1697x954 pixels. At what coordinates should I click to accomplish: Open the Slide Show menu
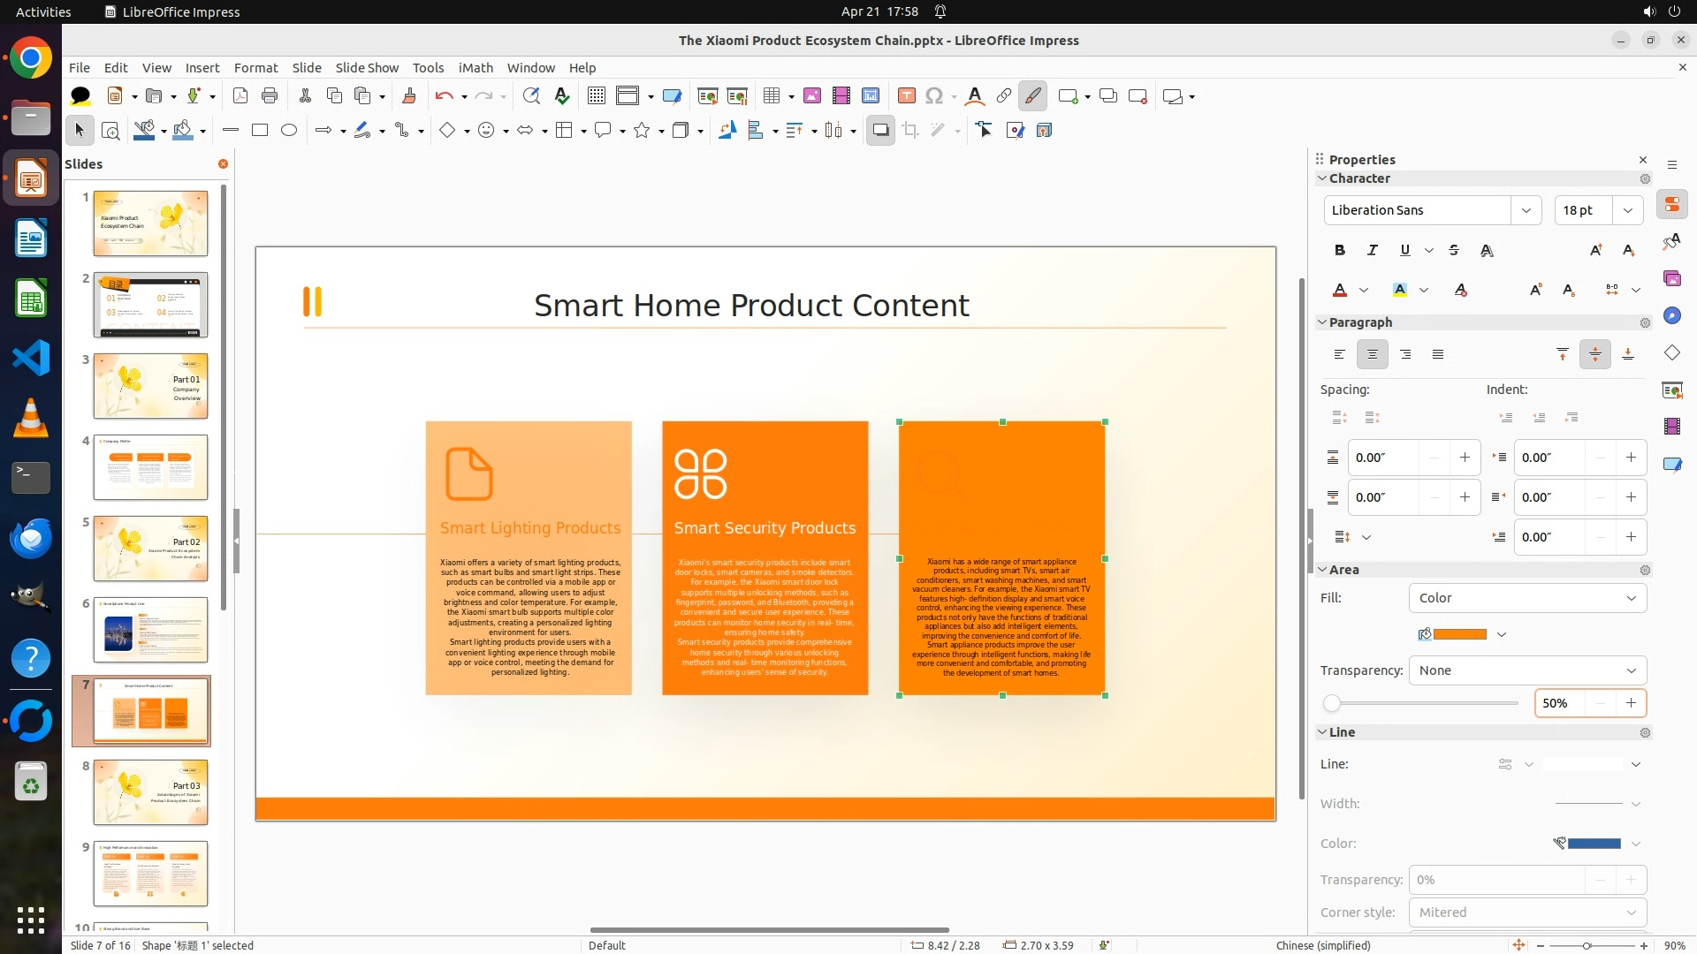coord(367,68)
